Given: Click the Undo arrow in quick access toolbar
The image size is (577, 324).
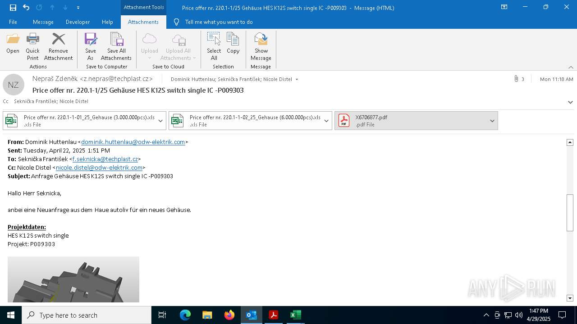Looking at the screenshot, I should [x=26, y=8].
